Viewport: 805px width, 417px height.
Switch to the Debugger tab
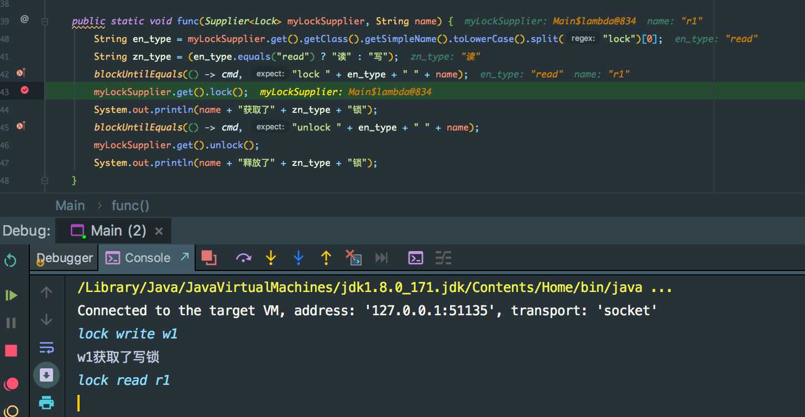point(65,258)
